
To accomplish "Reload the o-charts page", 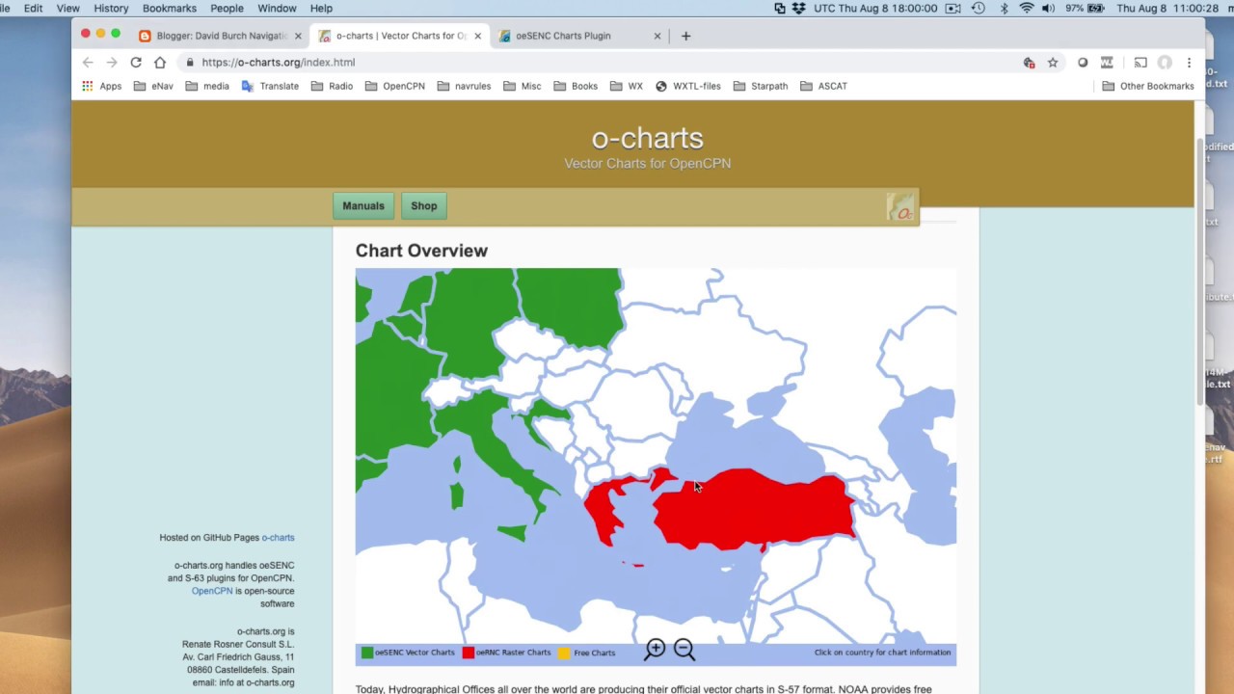I will pyautogui.click(x=136, y=63).
